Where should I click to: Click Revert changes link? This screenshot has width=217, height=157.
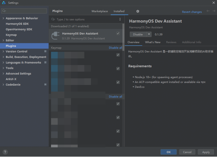(192, 12)
